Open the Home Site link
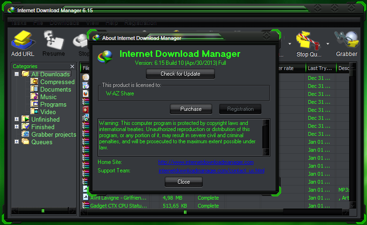This screenshot has height=225, width=367. (x=206, y=162)
